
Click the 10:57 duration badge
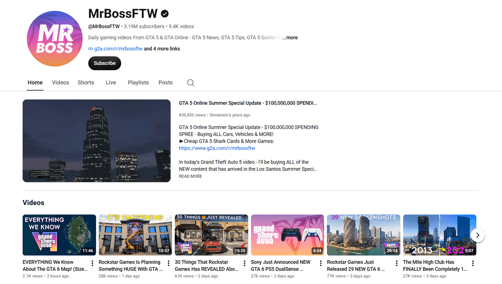coord(164,251)
